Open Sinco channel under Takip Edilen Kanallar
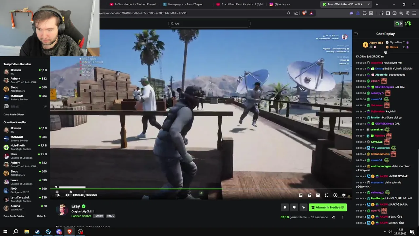419x236 pixels. pos(25,89)
